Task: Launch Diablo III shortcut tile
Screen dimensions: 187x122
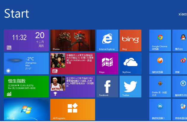Action: 160,86
